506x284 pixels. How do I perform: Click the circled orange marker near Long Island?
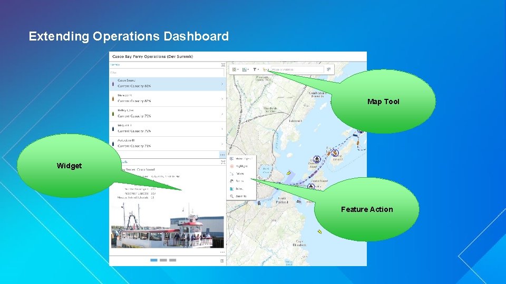[x=335, y=153]
